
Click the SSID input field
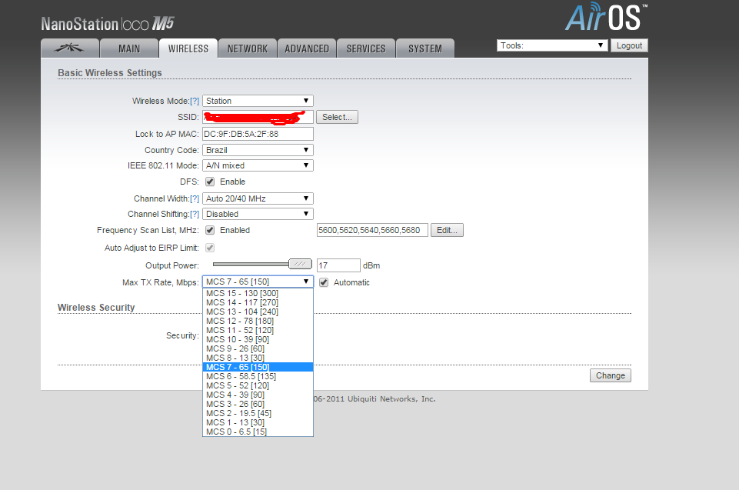point(258,117)
